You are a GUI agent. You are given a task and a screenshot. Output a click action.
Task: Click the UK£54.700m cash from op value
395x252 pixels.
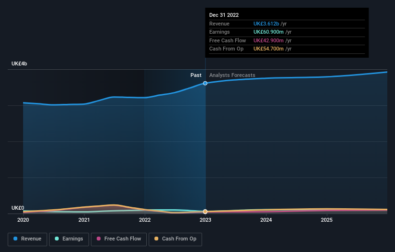click(x=268, y=49)
